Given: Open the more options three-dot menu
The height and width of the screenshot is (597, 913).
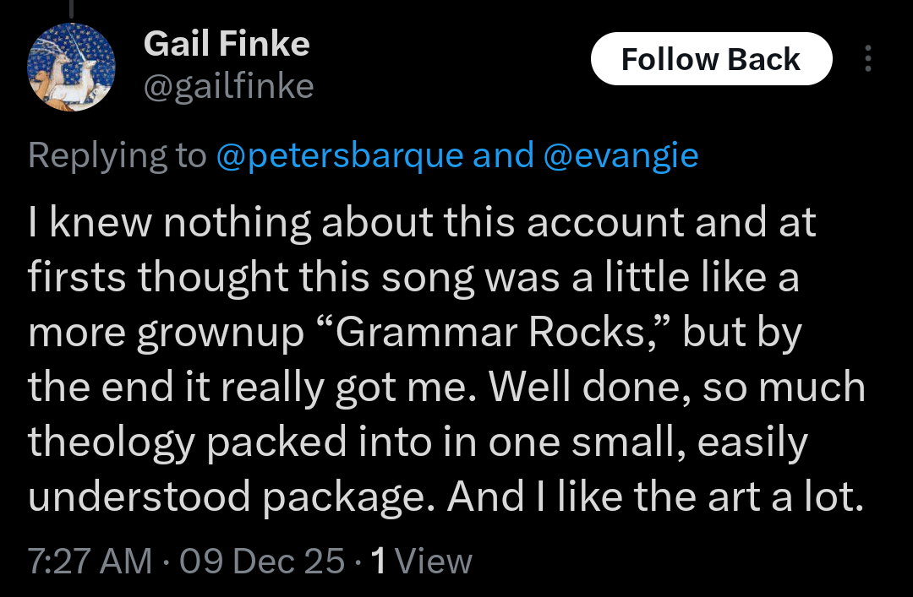Looking at the screenshot, I should click(x=867, y=59).
